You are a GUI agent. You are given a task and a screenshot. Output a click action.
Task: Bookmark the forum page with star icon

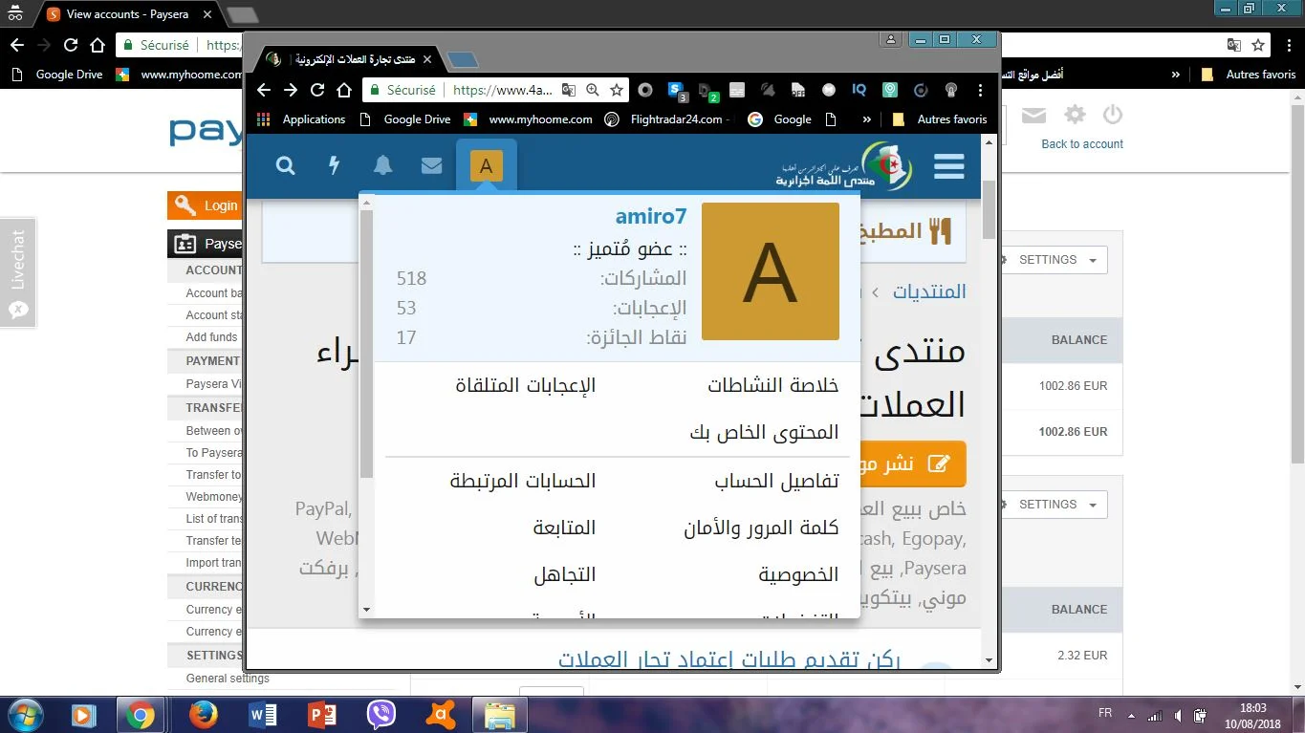(x=617, y=90)
